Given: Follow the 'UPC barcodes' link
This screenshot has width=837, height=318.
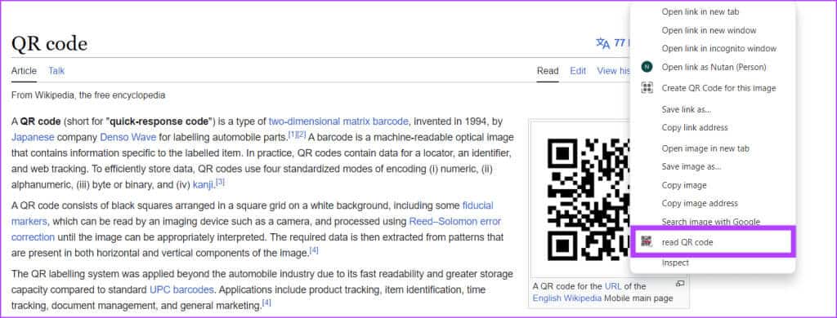Looking at the screenshot, I should pos(181,289).
